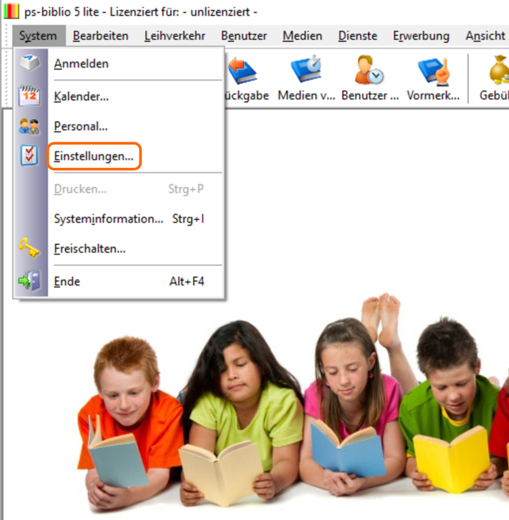Click the Anmelden login icon in the menu
The width and height of the screenshot is (509, 520).
[x=30, y=64]
